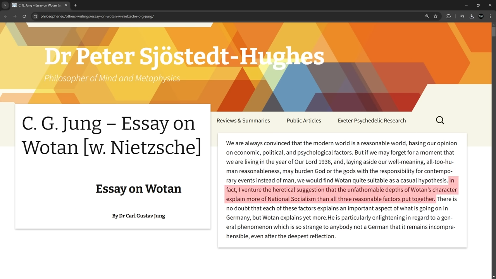Open the tab search dropdown arrow
The height and width of the screenshot is (279, 496).
tap(5, 5)
